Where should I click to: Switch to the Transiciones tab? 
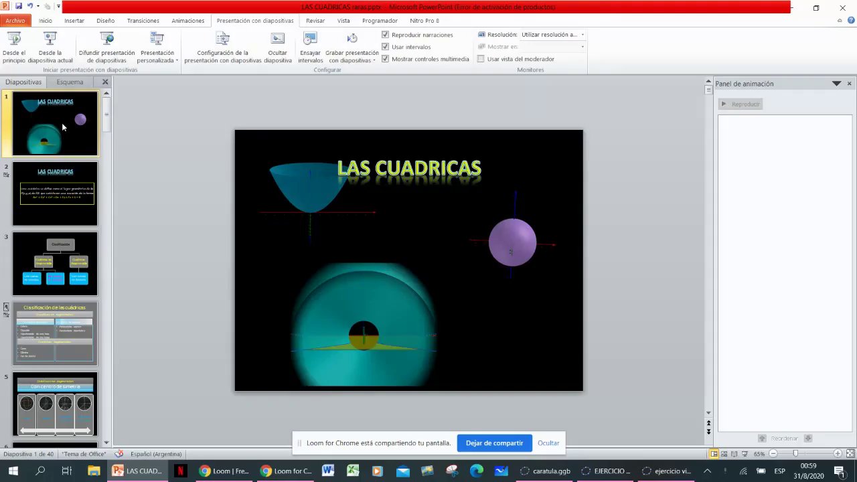pyautogui.click(x=143, y=21)
